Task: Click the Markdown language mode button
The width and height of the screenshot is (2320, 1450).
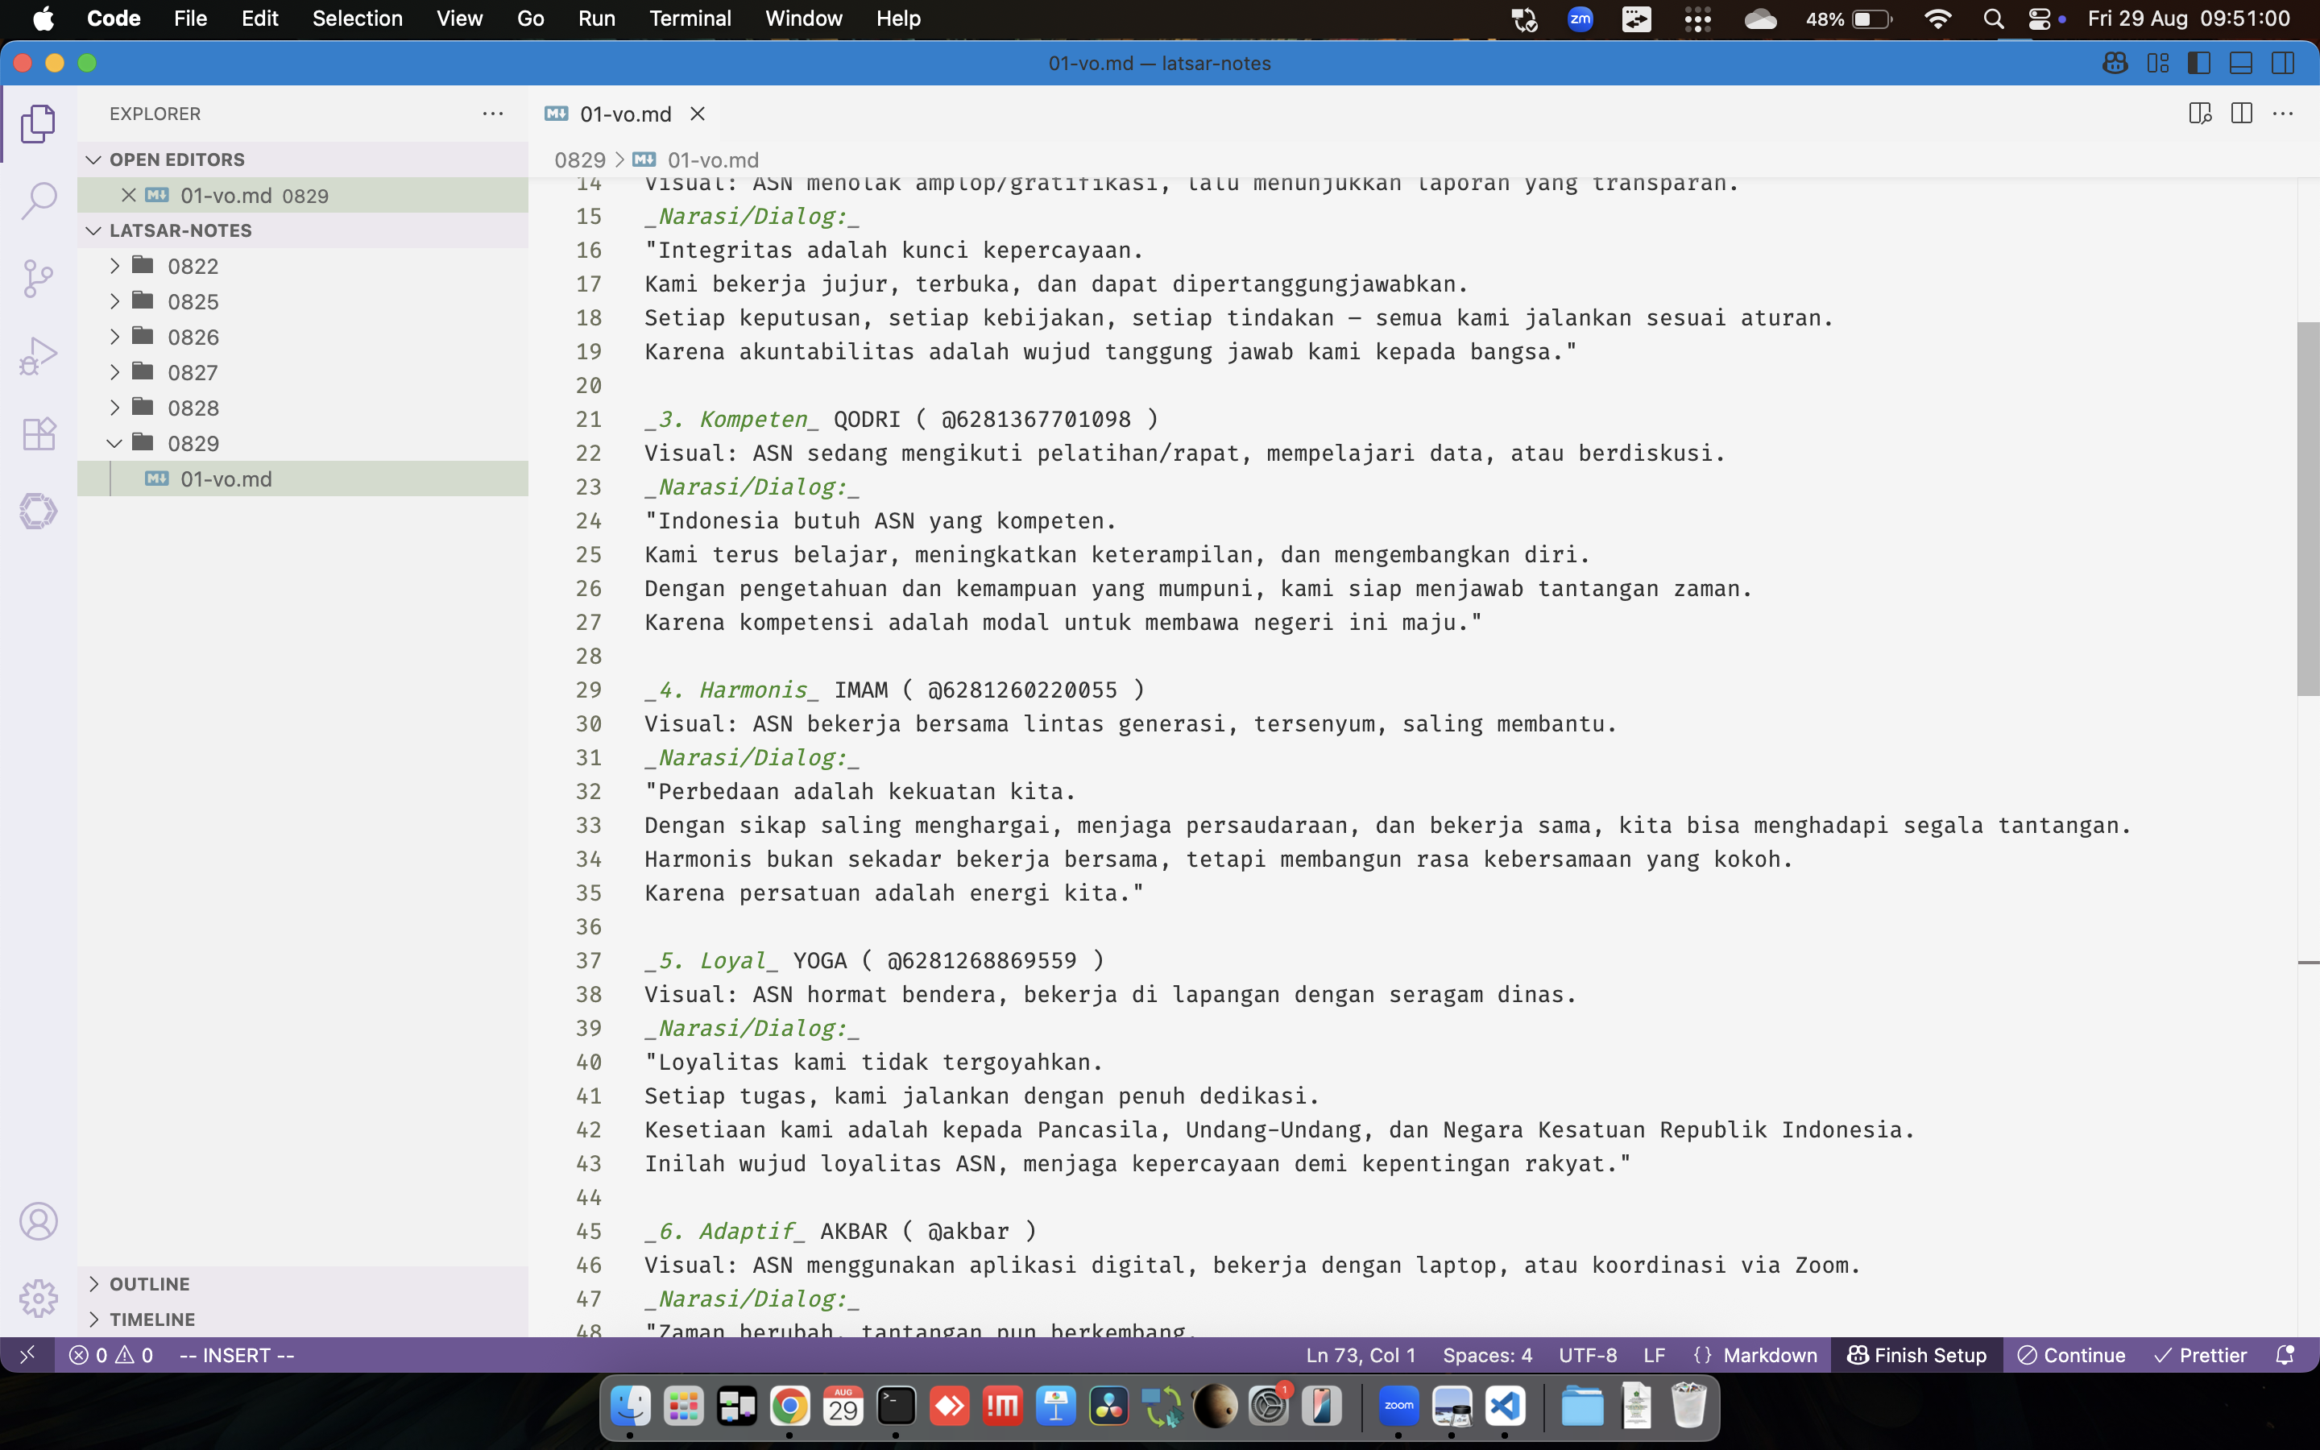Action: point(1769,1355)
